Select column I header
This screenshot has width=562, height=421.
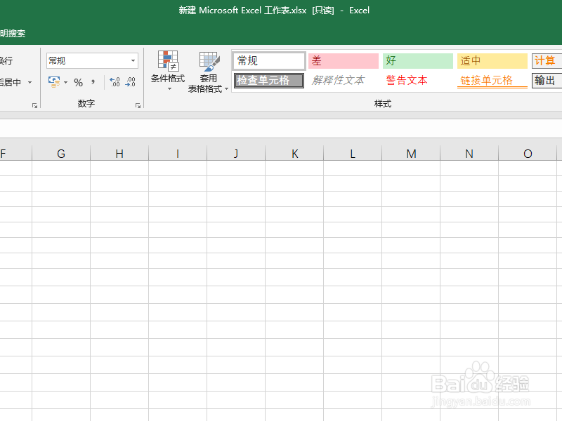[178, 154]
